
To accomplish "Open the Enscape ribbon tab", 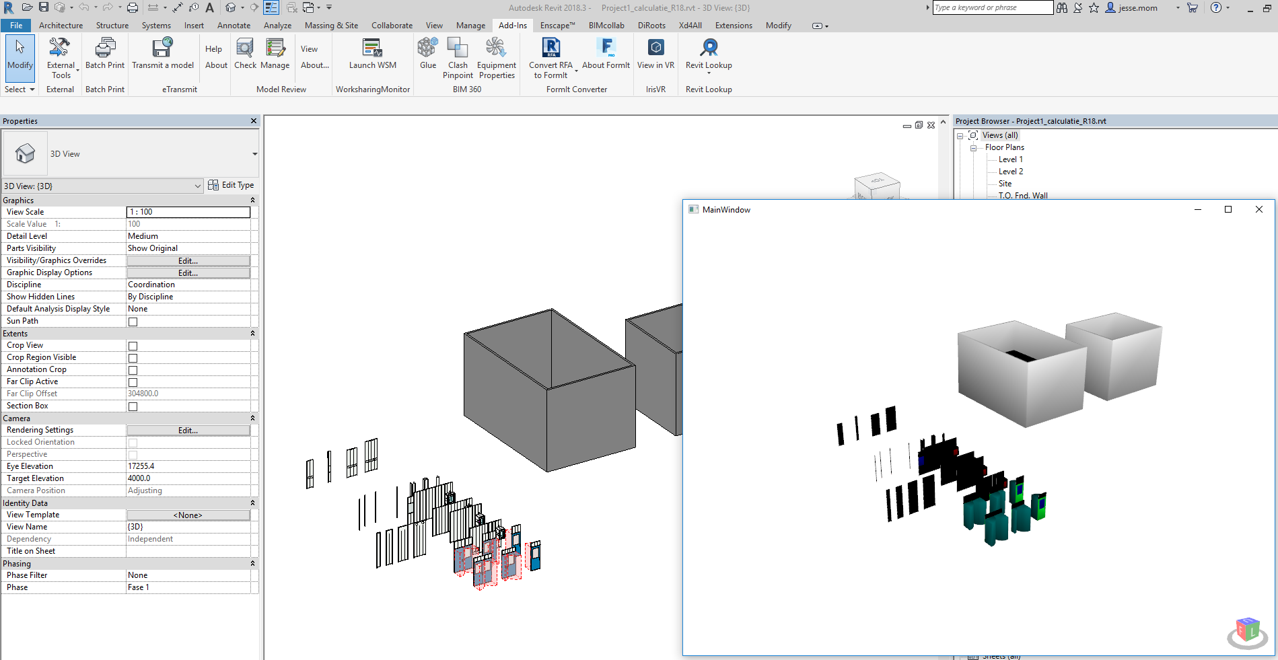I will pos(557,25).
